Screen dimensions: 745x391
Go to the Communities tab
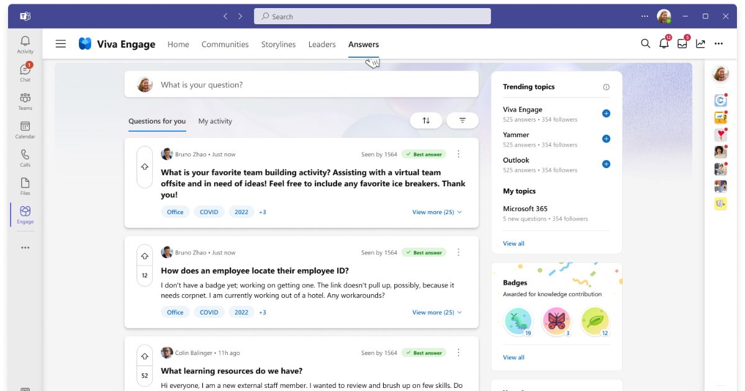point(225,44)
